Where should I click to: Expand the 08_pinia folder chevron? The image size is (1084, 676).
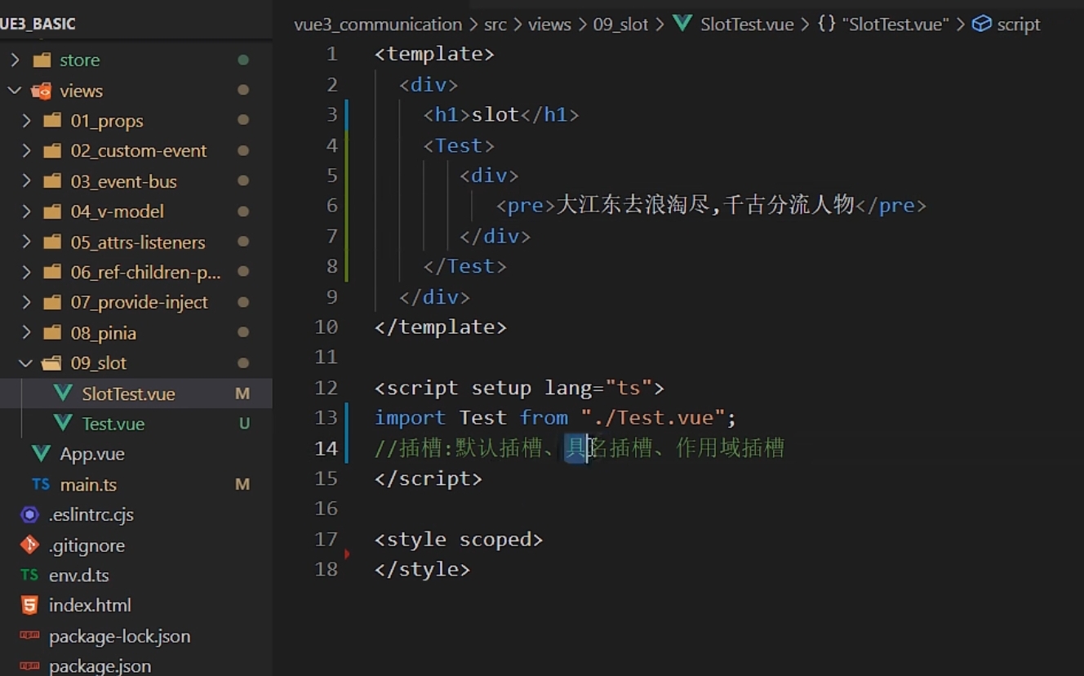(x=26, y=333)
